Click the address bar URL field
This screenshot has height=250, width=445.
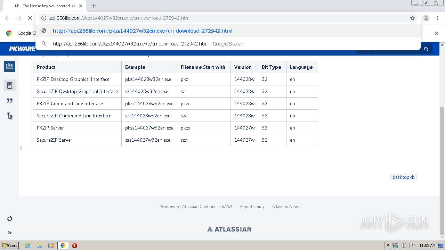pos(228,18)
